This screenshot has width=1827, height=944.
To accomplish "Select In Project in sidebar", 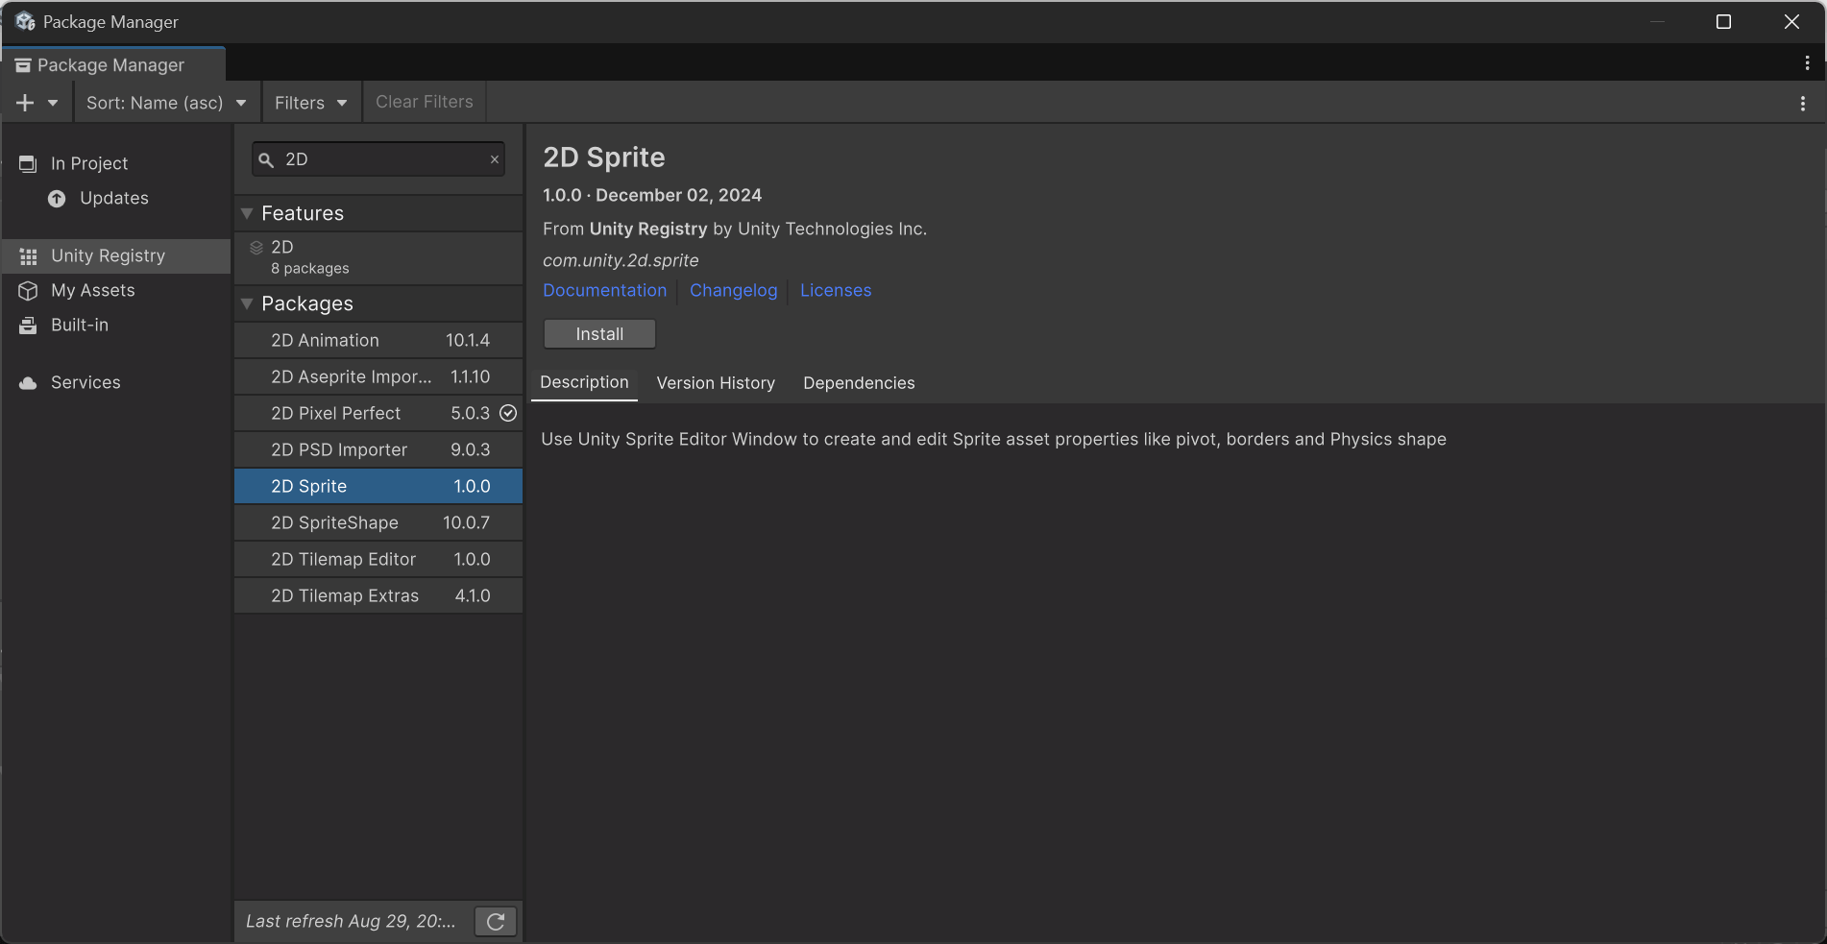I will coord(89,163).
